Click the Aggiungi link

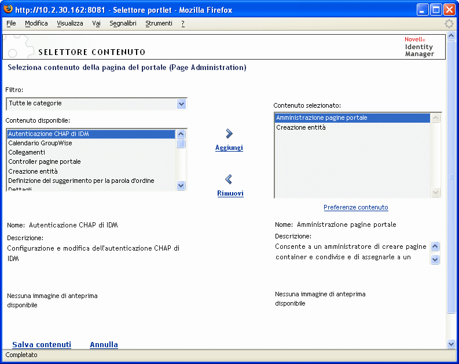point(229,148)
